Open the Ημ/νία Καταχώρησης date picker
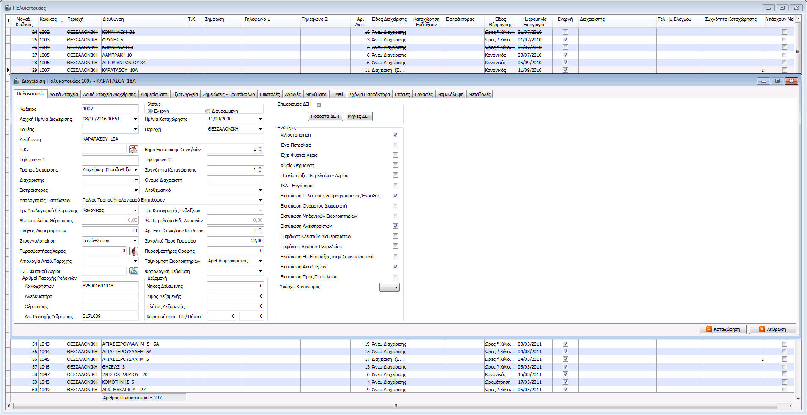The width and height of the screenshot is (807, 415). pyautogui.click(x=260, y=119)
